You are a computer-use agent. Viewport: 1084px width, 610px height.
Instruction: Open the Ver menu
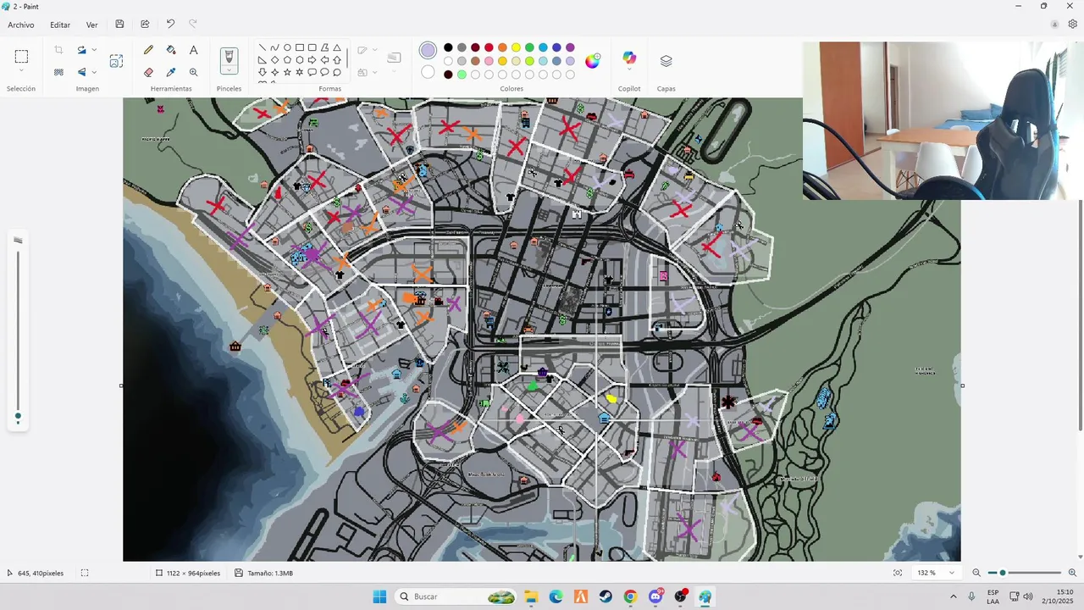(x=91, y=25)
